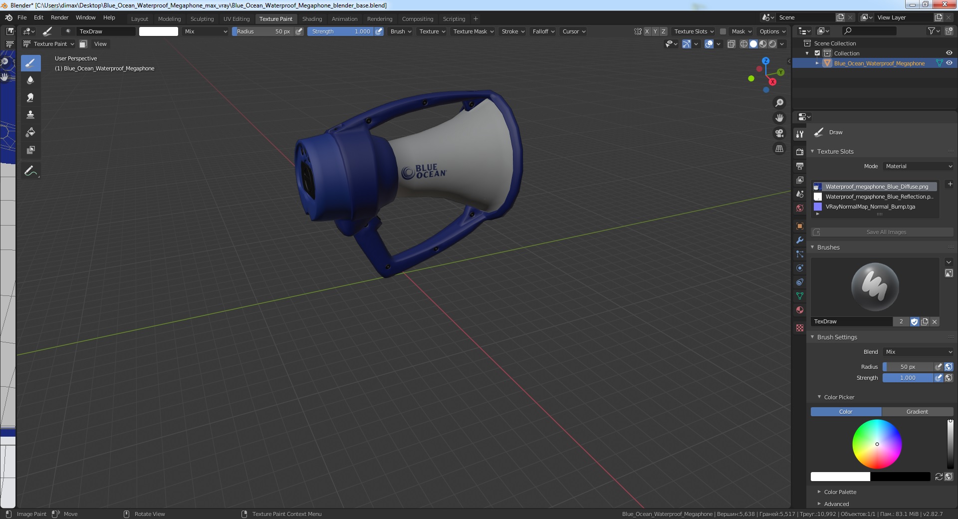Screen dimensions: 958x519
Task: Open the Mode Material dropdown
Action: [x=918, y=166]
